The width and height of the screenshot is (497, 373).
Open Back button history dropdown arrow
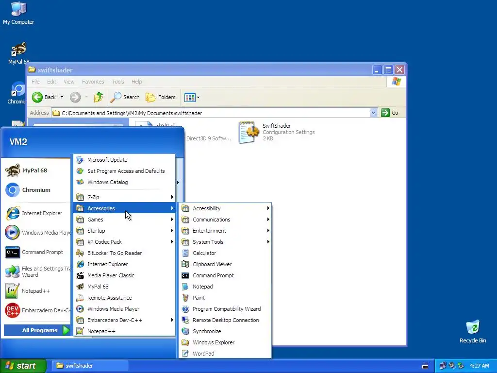pos(62,97)
